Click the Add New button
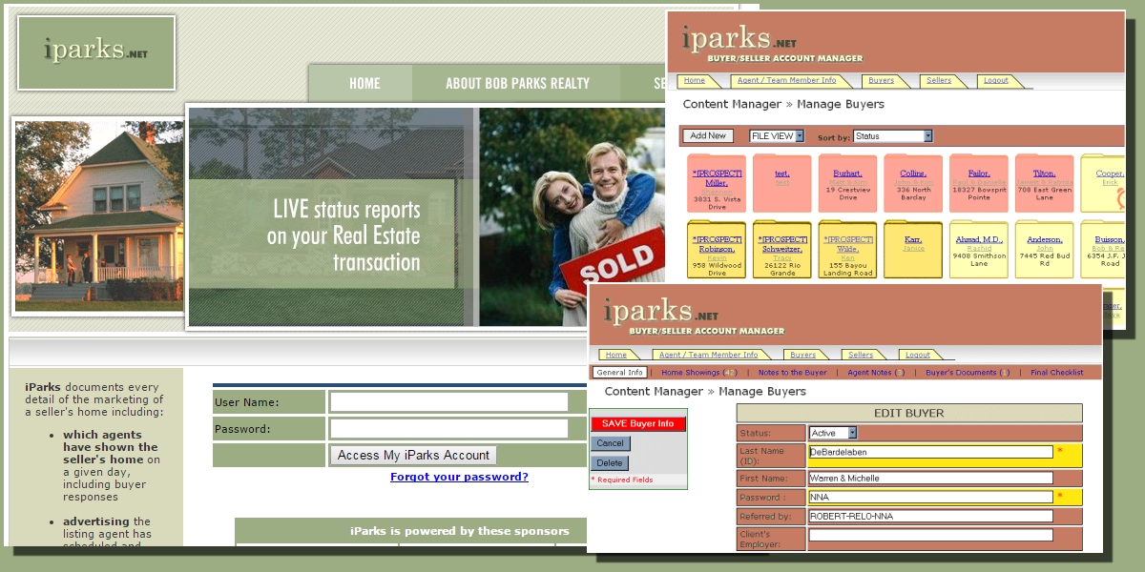1145x572 pixels. coord(709,136)
